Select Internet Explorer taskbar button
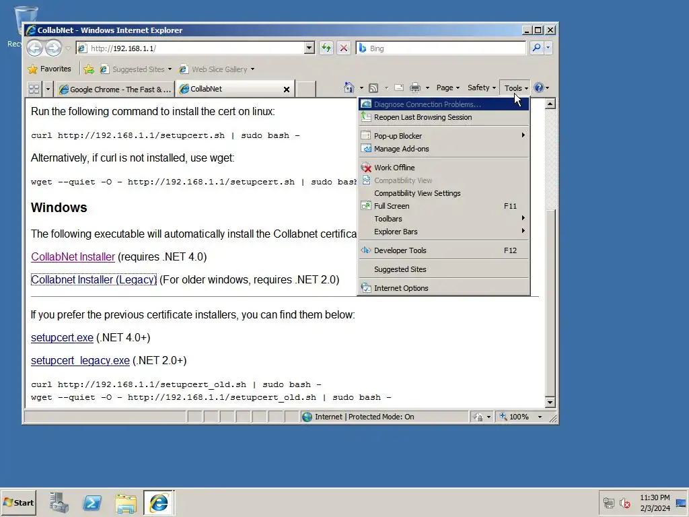Image resolution: width=689 pixels, height=517 pixels. [159, 502]
